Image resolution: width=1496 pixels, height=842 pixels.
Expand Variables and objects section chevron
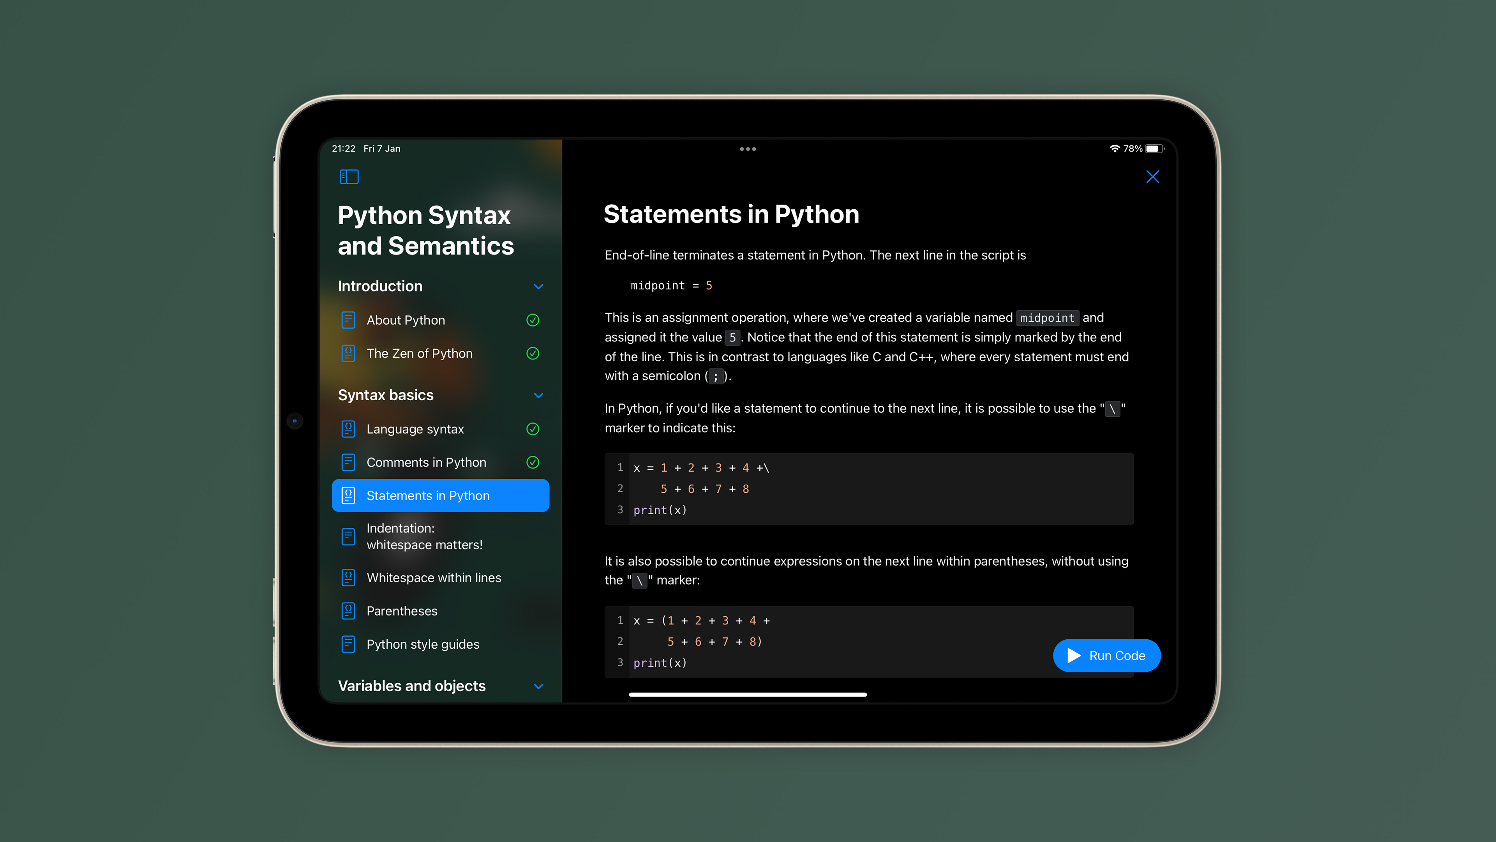(538, 686)
